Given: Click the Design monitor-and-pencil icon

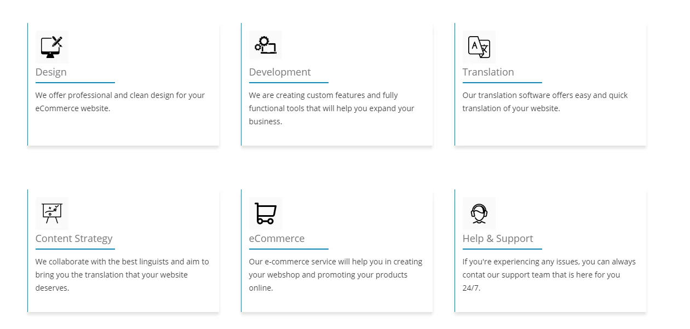Looking at the screenshot, I should [x=52, y=47].
